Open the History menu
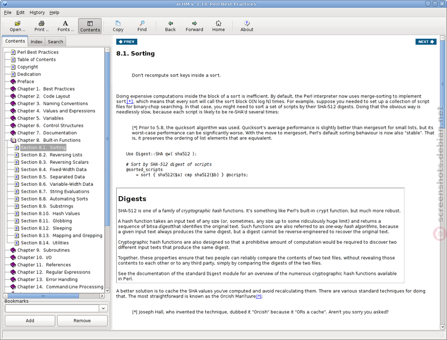The height and width of the screenshot is (340, 447). click(x=37, y=12)
